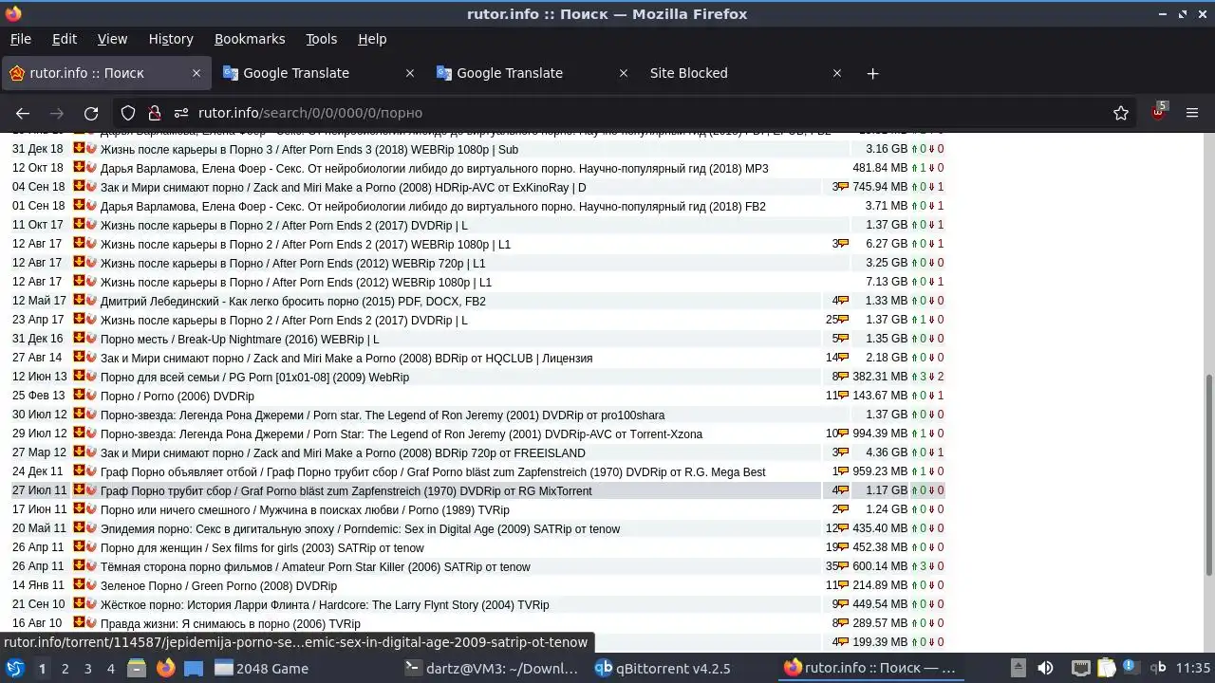Click magnet icon for After Porn Ends 3 row
The width and height of the screenshot is (1215, 683).
[92, 149]
